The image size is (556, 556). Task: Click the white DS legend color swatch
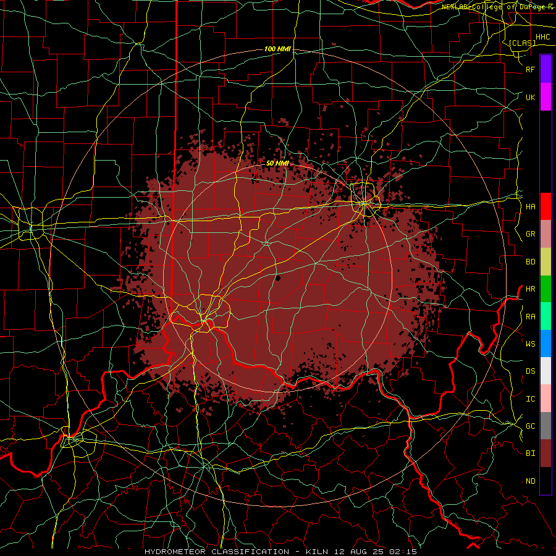point(545,371)
